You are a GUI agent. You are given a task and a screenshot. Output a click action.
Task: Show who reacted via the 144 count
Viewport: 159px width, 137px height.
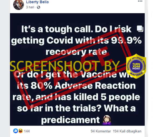pos(27,131)
